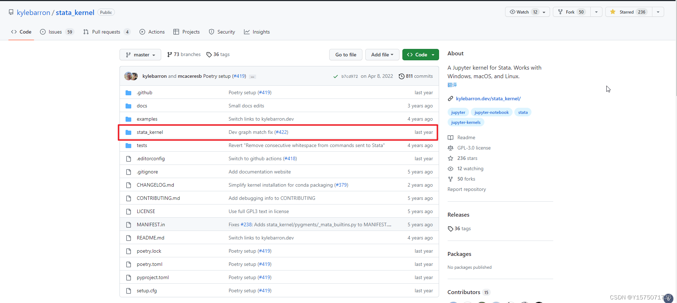Click the Fork button

[571, 12]
